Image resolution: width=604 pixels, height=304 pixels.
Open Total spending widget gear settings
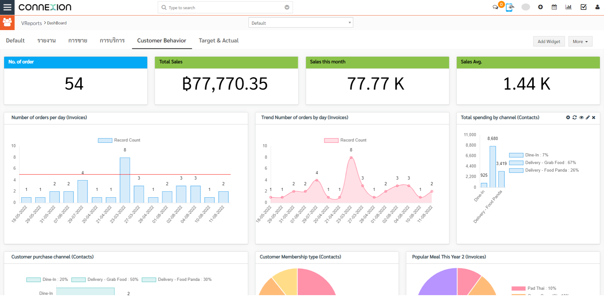(568, 117)
